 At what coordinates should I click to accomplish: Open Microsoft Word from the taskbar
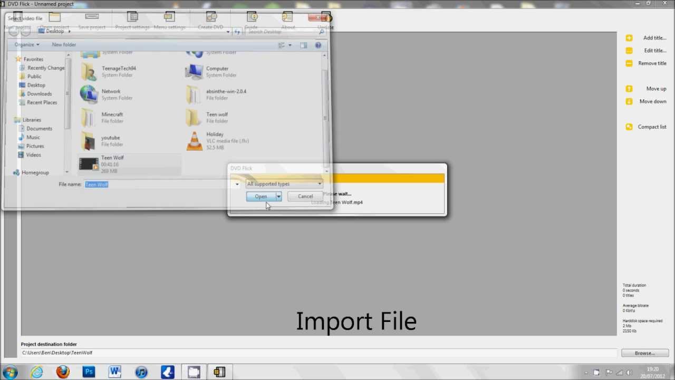tap(115, 372)
